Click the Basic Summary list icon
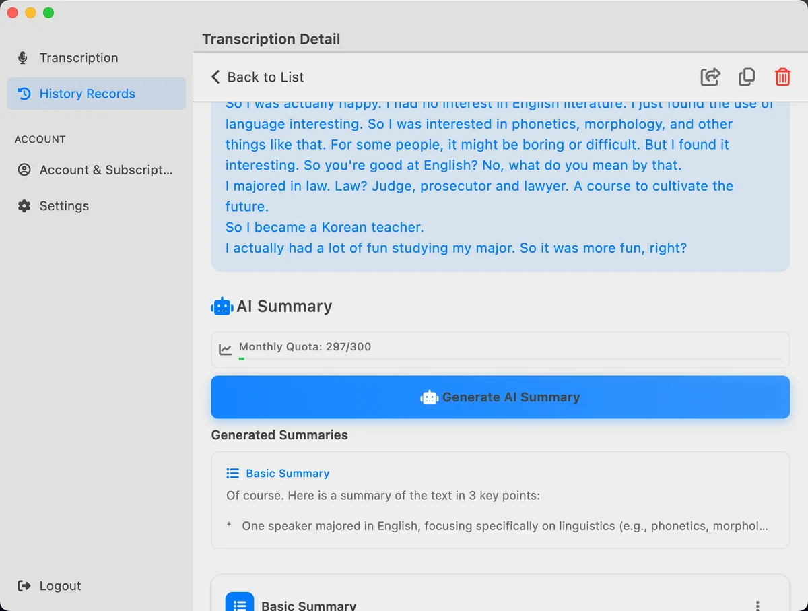The height and width of the screenshot is (611, 808). tap(232, 473)
